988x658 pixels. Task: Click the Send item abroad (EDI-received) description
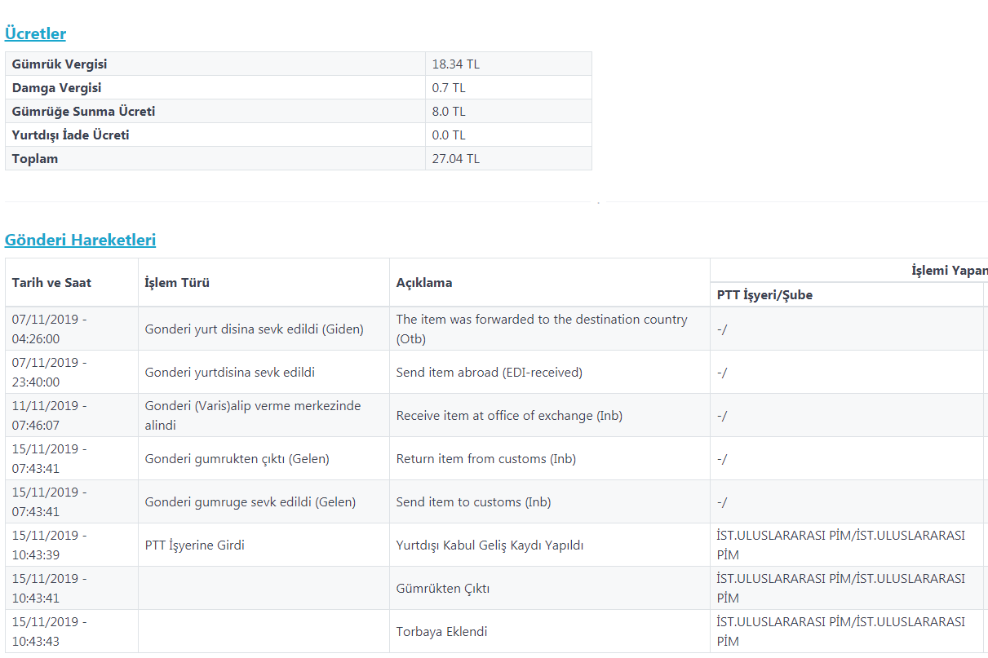[x=489, y=372]
